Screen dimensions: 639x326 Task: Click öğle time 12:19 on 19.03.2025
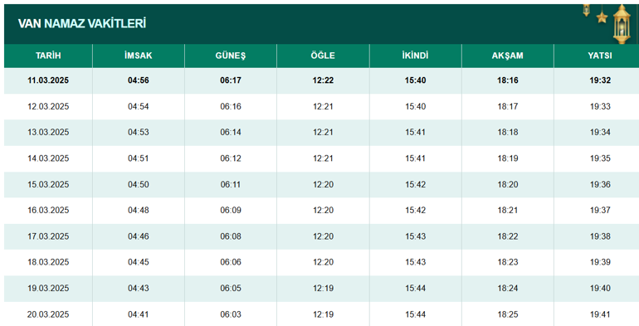(323, 288)
